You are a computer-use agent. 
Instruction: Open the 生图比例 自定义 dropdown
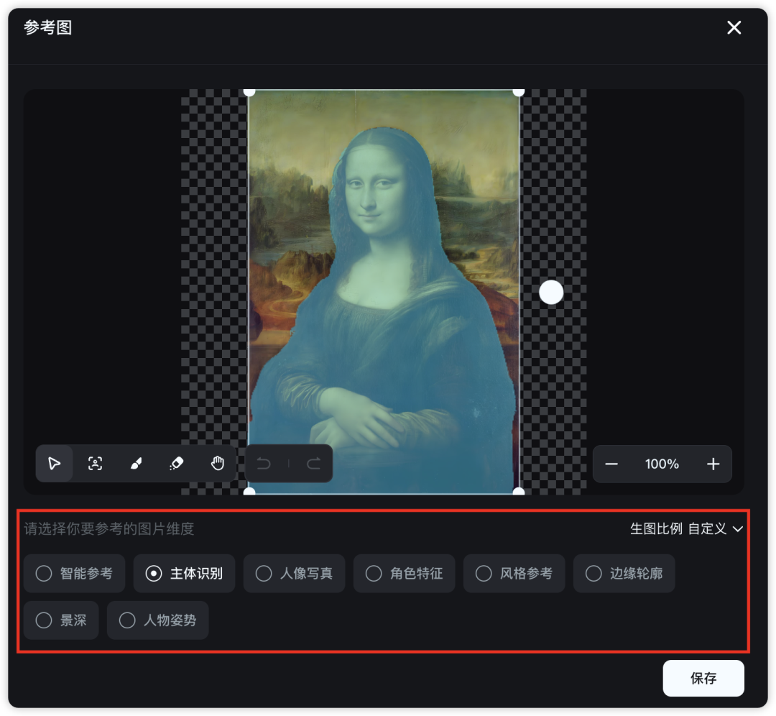(686, 529)
